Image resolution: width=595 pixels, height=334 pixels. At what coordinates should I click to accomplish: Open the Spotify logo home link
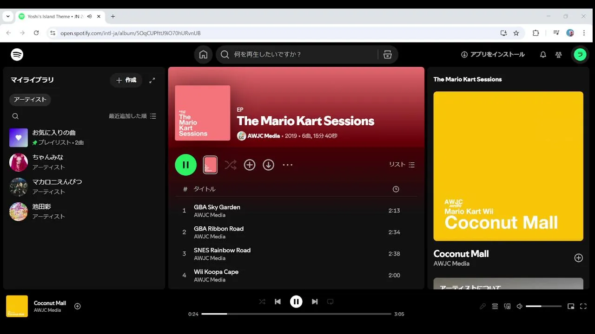(17, 55)
